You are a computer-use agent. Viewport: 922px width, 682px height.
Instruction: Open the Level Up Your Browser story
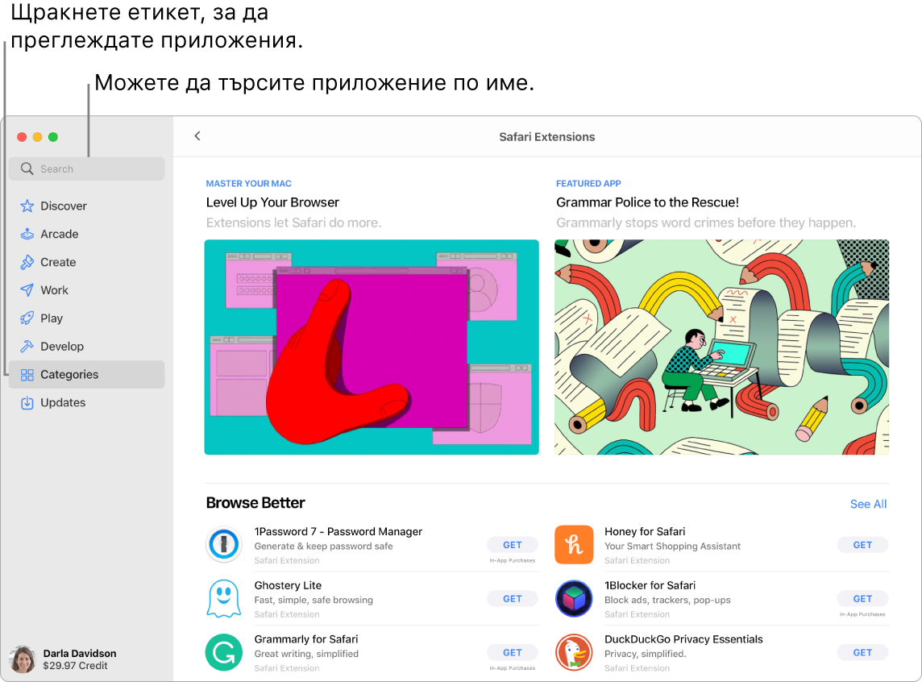point(372,347)
